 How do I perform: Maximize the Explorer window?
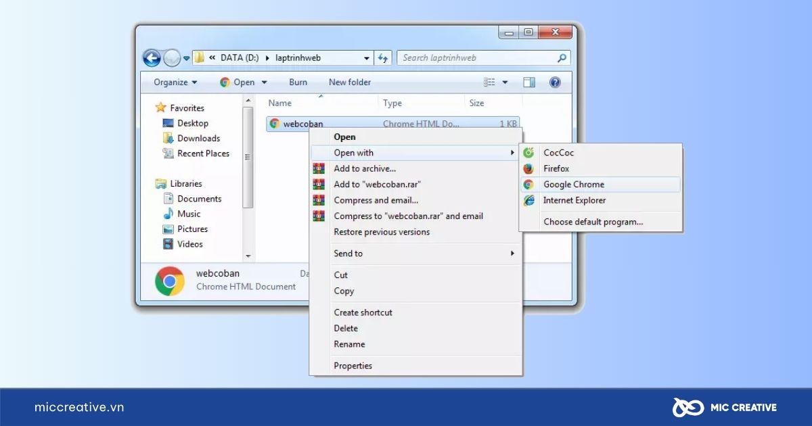(x=528, y=32)
